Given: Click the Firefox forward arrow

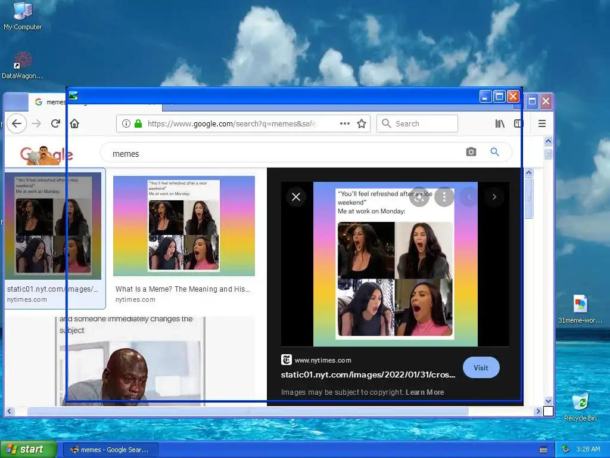Looking at the screenshot, I should pos(36,123).
